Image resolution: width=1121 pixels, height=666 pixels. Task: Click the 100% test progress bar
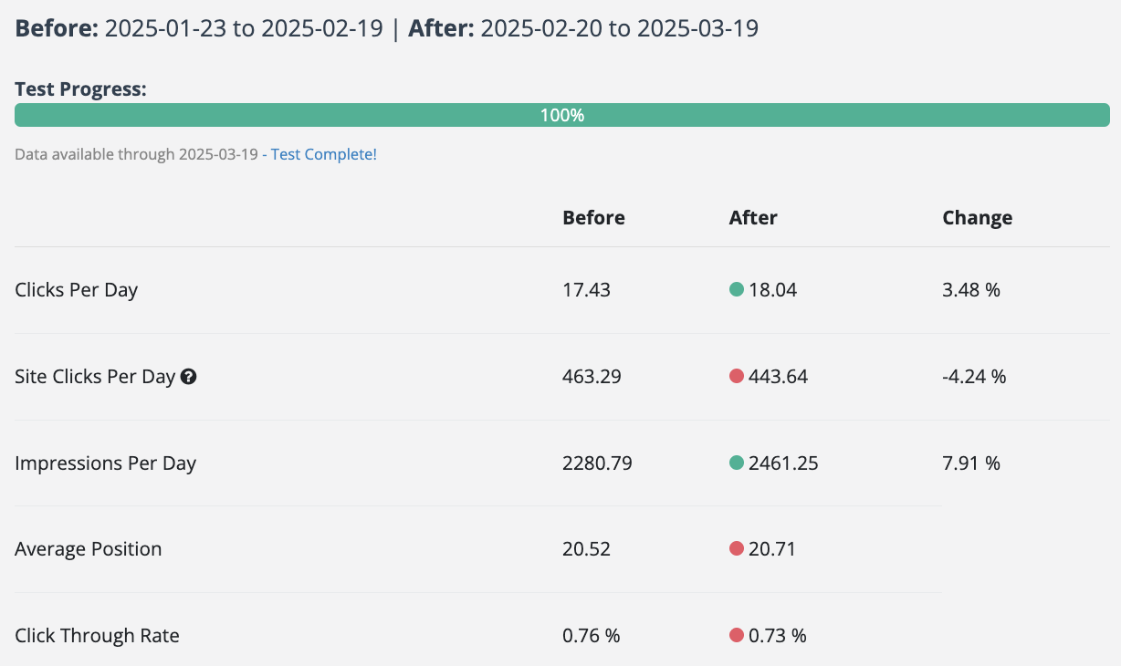pyautogui.click(x=561, y=115)
